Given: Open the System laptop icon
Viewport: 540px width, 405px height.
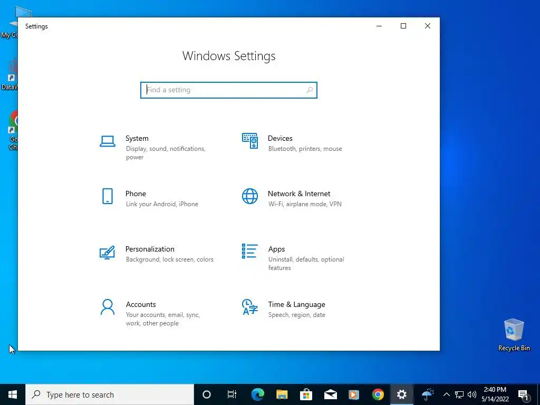Looking at the screenshot, I should tap(108, 141).
